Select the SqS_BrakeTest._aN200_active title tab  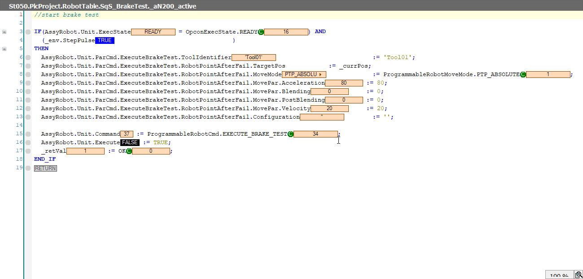(x=102, y=6)
